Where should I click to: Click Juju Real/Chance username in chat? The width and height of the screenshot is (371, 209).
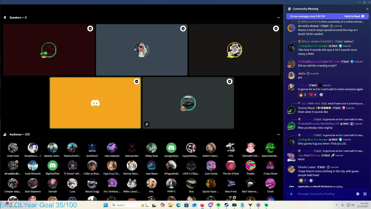309,155
